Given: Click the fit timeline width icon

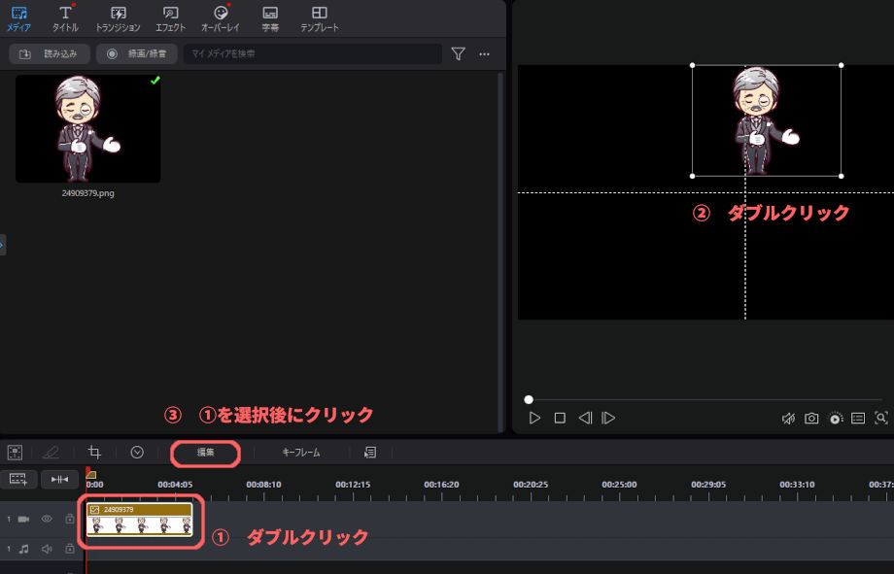Looking at the screenshot, I should coord(59,479).
